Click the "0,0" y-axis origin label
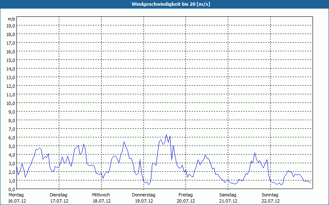Image resolution: width=329 pixels, height=205 pixels. pyautogui.click(x=11, y=189)
